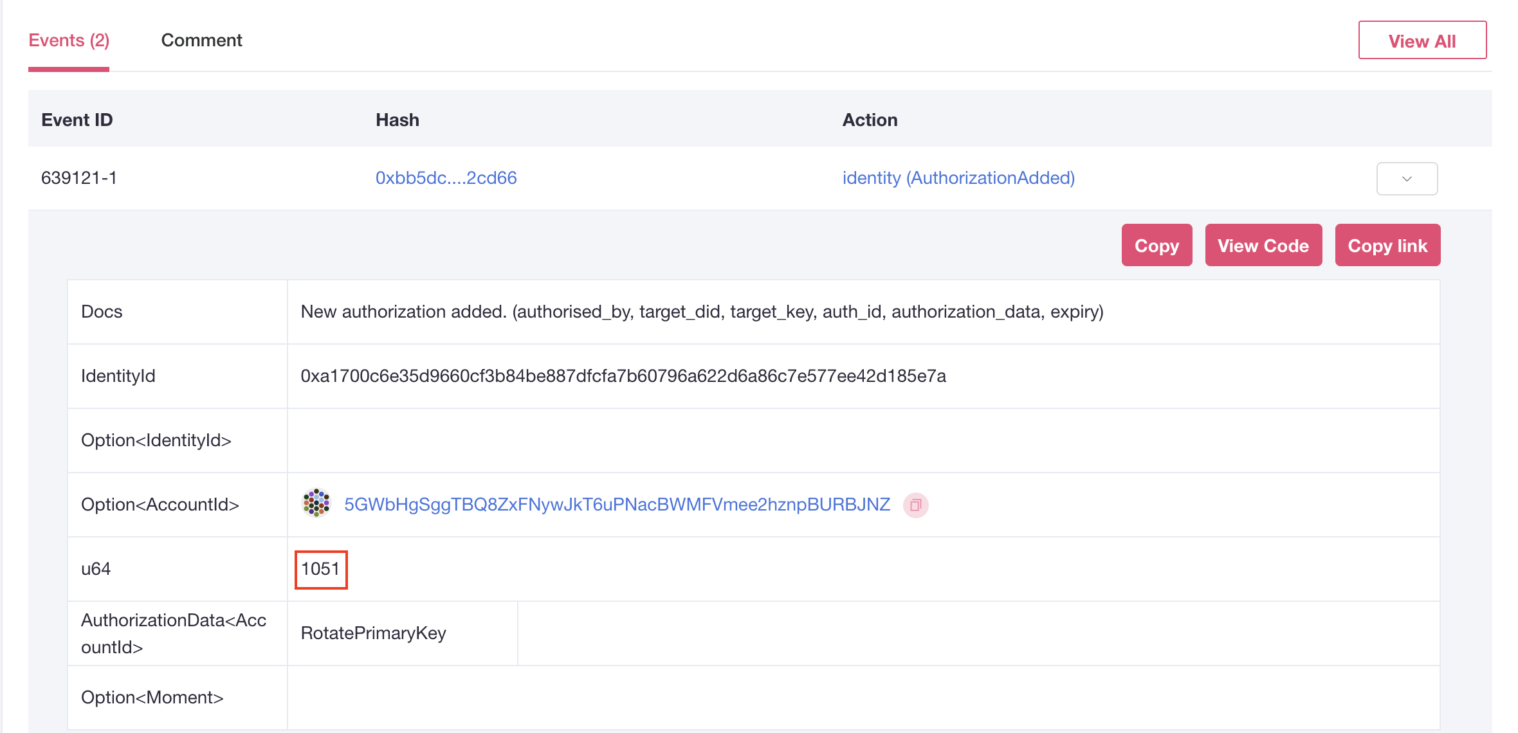
Task: Open View Code for the event
Action: click(1263, 245)
